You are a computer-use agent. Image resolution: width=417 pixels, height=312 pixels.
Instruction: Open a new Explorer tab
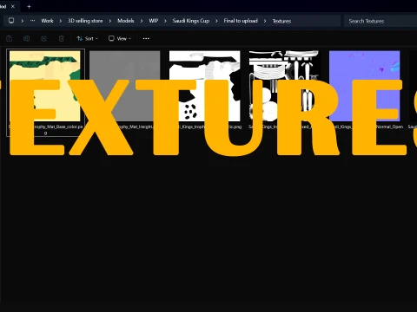coord(29,7)
